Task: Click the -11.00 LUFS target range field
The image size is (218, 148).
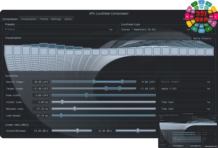Action: pos(148,88)
